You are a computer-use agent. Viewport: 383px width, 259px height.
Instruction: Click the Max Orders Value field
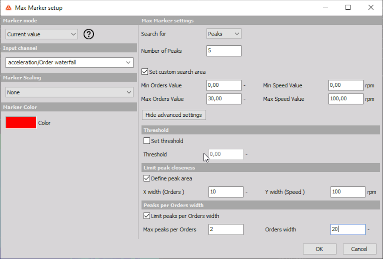pos(224,99)
